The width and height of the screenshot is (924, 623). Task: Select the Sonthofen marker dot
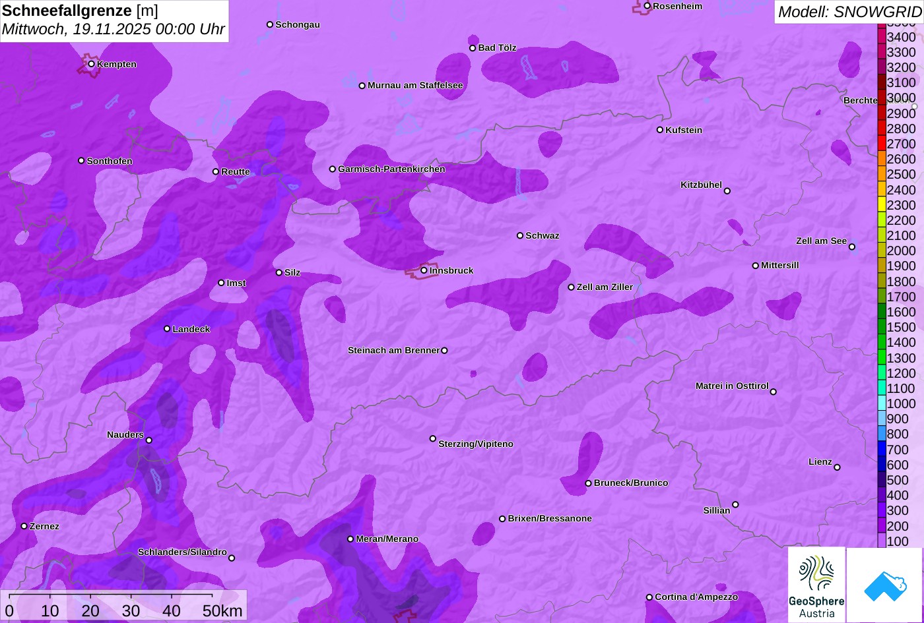[81, 161]
